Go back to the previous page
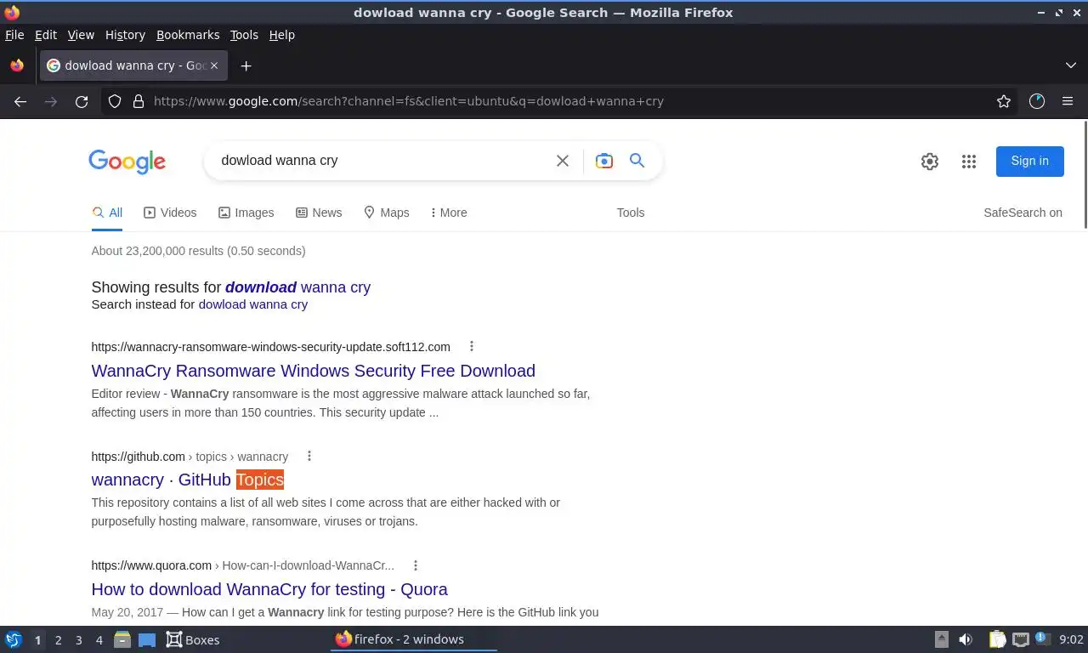1088x653 pixels. 20,101
